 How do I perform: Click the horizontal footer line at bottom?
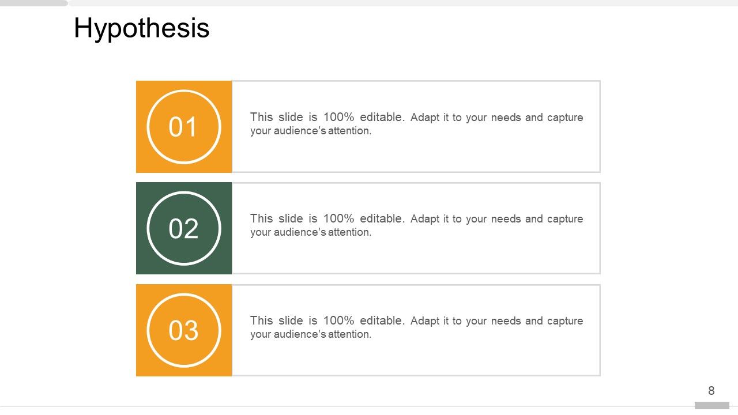coord(346,406)
